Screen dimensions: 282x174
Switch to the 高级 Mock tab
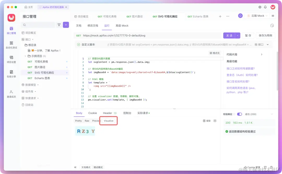122,26
